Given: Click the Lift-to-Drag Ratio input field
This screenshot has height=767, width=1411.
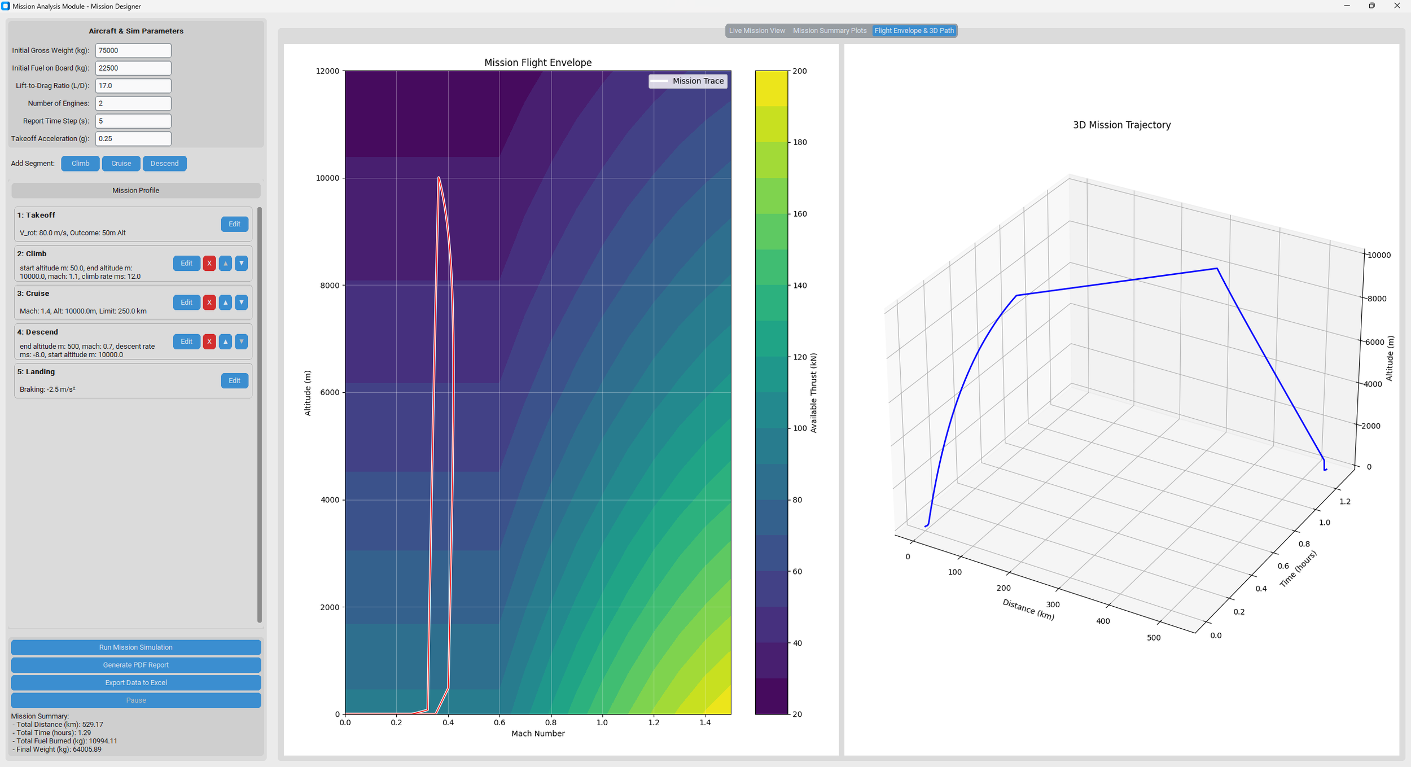Looking at the screenshot, I should click(133, 86).
